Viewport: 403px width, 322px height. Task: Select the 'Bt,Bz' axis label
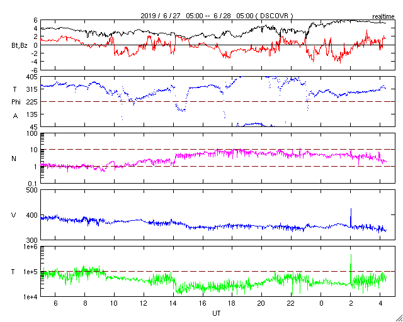pyautogui.click(x=20, y=47)
